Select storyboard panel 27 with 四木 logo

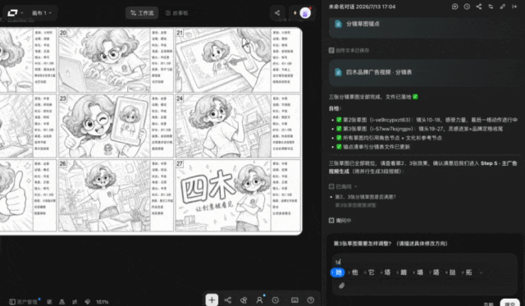[222, 195]
